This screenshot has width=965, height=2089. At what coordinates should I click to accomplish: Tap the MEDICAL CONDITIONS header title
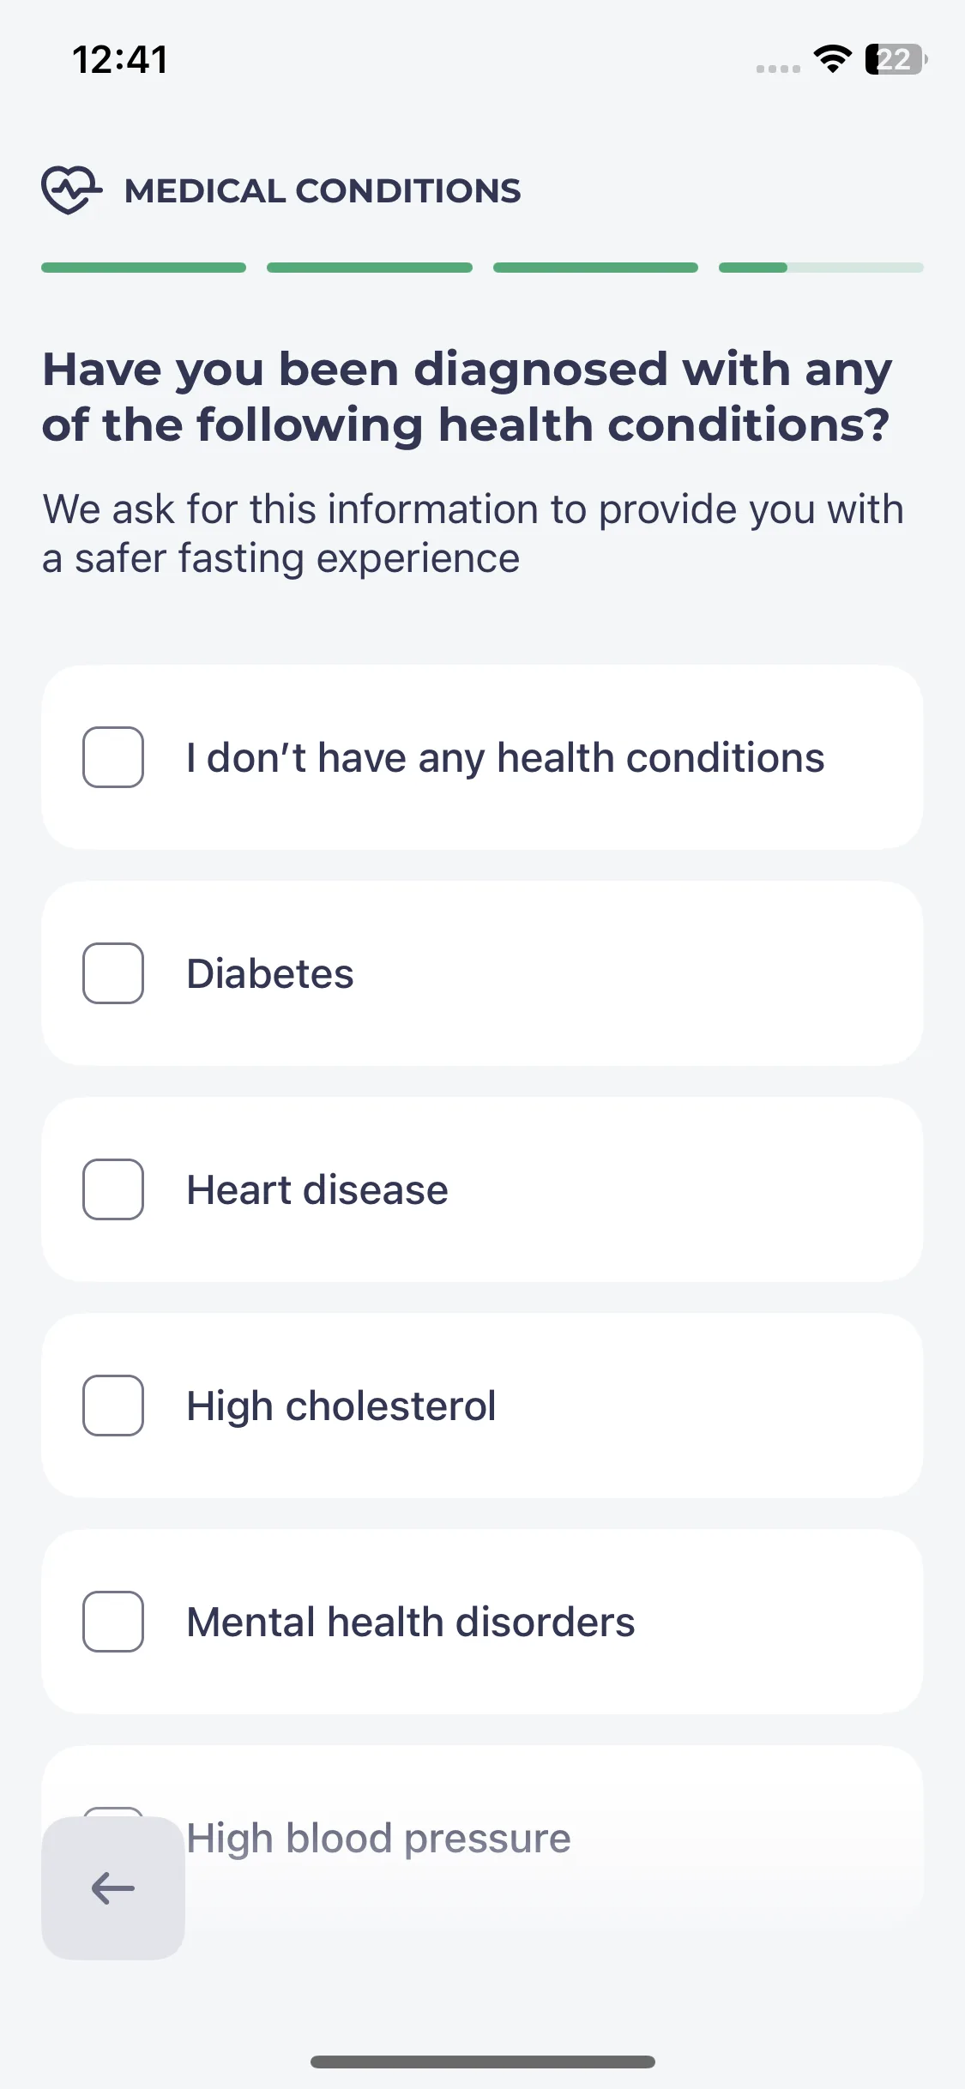(323, 190)
